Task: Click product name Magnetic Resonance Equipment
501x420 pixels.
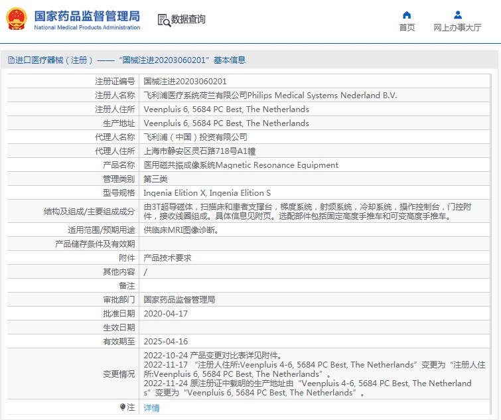Action: tap(241, 165)
